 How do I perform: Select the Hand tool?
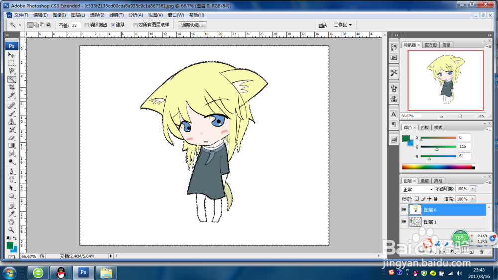coord(12,222)
